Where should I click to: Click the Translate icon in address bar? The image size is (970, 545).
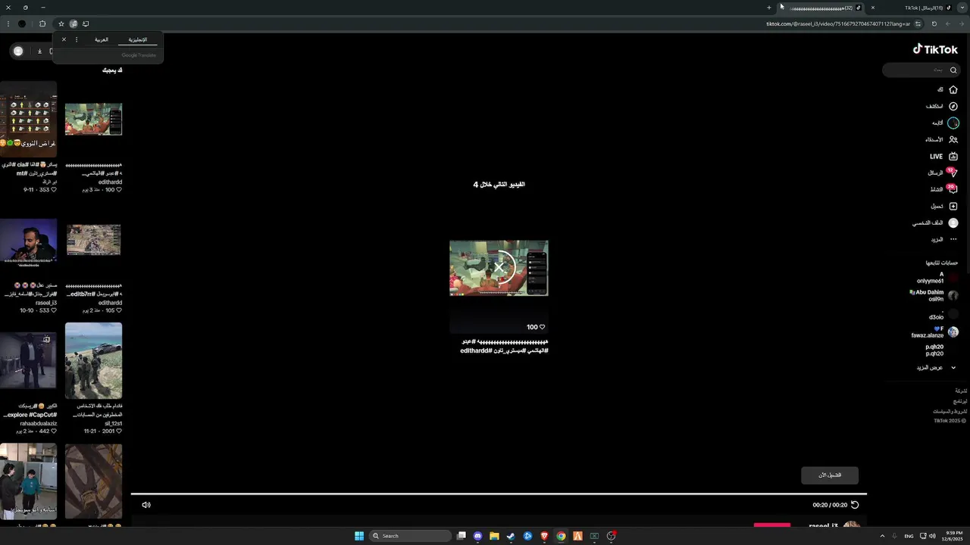click(74, 23)
